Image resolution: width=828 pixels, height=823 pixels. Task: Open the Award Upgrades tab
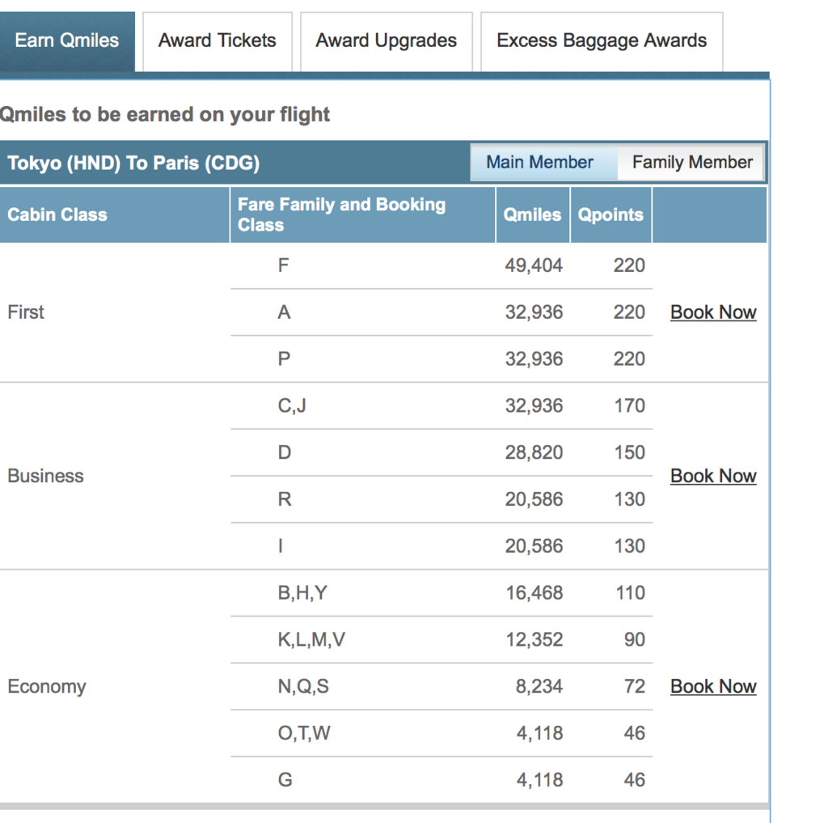[x=386, y=41]
